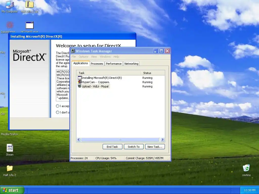Click Task Manager title bar icon

(x=73, y=51)
